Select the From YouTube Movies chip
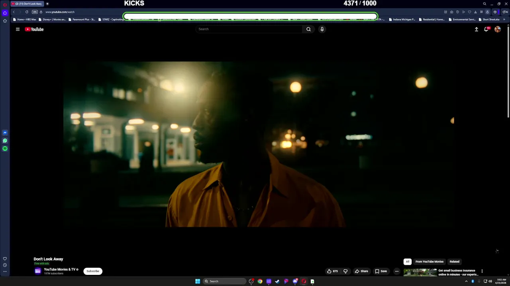Screen dimensions: 510x286 430,262
